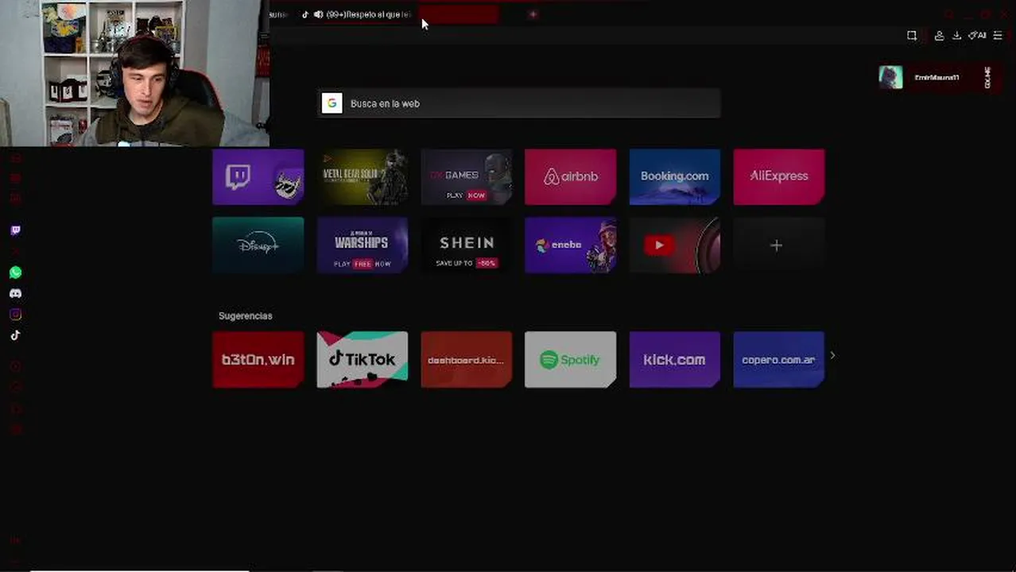This screenshot has width=1016, height=572.
Task: Open the copero.com.ar suggestion tile
Action: coord(779,360)
